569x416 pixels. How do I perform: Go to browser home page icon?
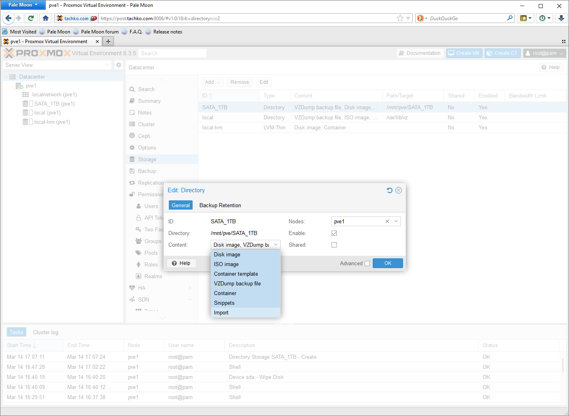pyautogui.click(x=46, y=18)
